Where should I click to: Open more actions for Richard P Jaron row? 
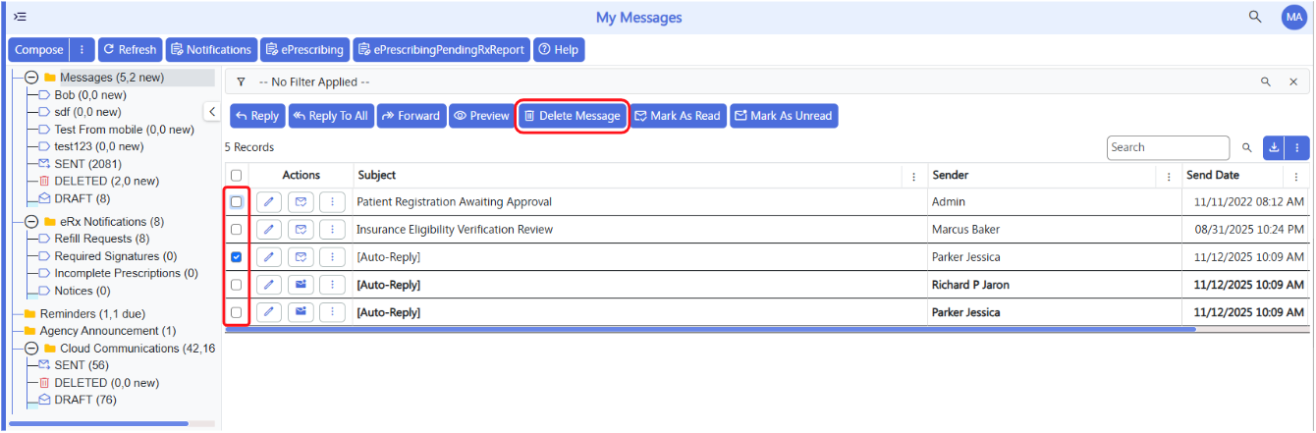[332, 285]
